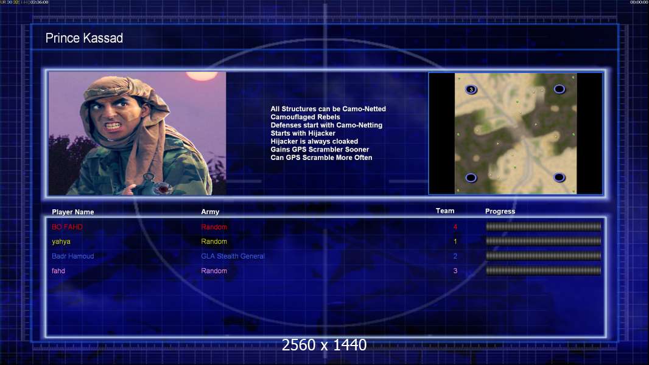Click 'Can GPS Scramble More Often' text
The image size is (649, 365).
pos(321,158)
